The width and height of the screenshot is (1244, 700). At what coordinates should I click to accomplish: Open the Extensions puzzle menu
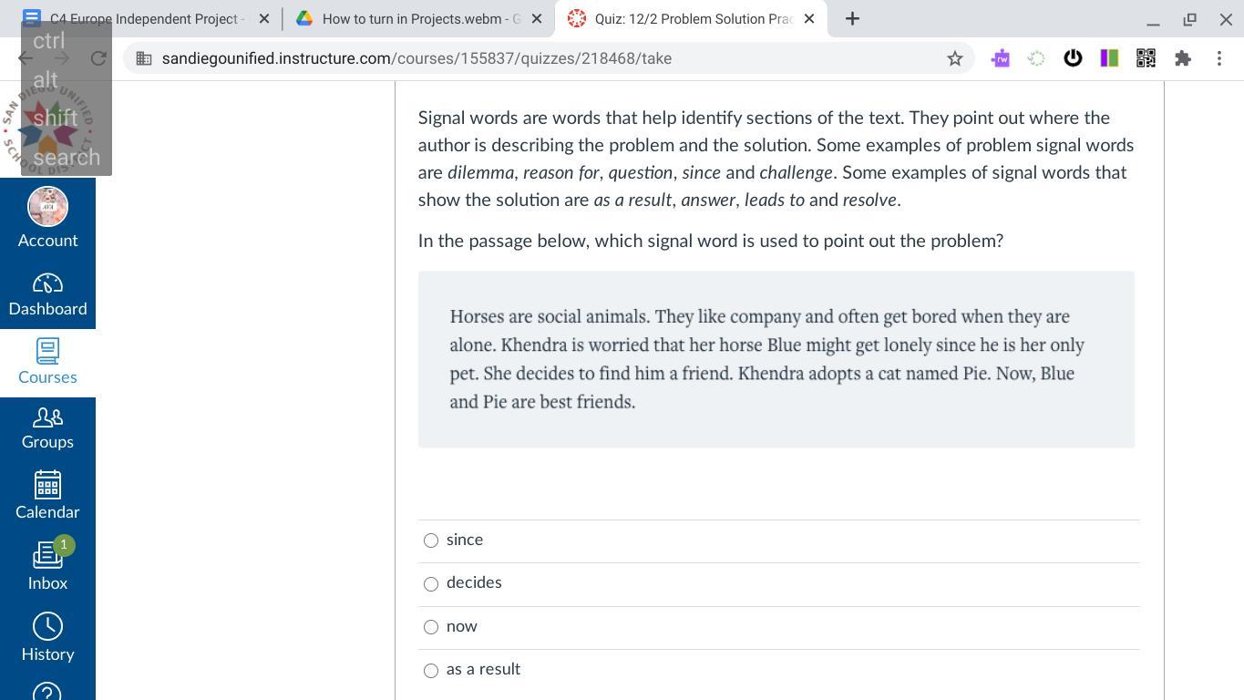click(x=1182, y=58)
